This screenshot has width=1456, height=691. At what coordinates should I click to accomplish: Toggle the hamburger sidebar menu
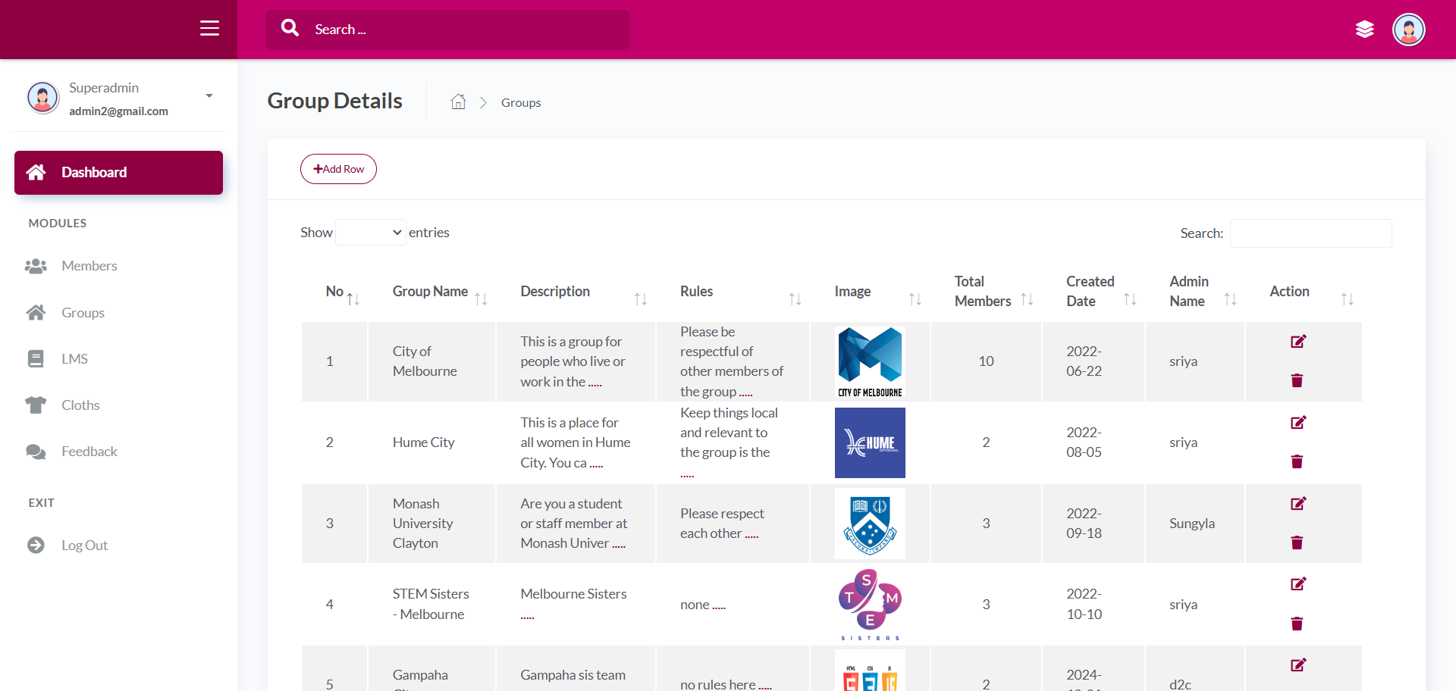[x=209, y=29]
